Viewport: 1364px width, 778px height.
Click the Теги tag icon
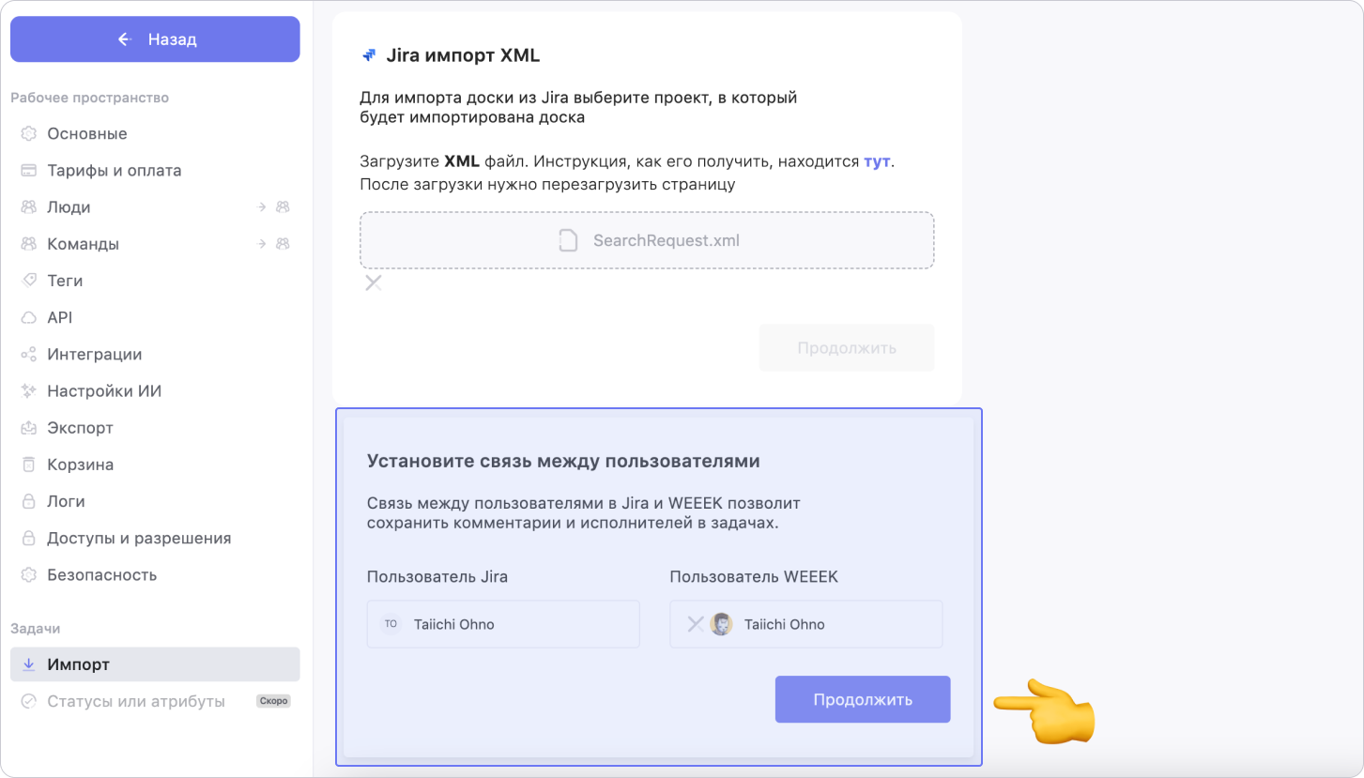pos(29,281)
